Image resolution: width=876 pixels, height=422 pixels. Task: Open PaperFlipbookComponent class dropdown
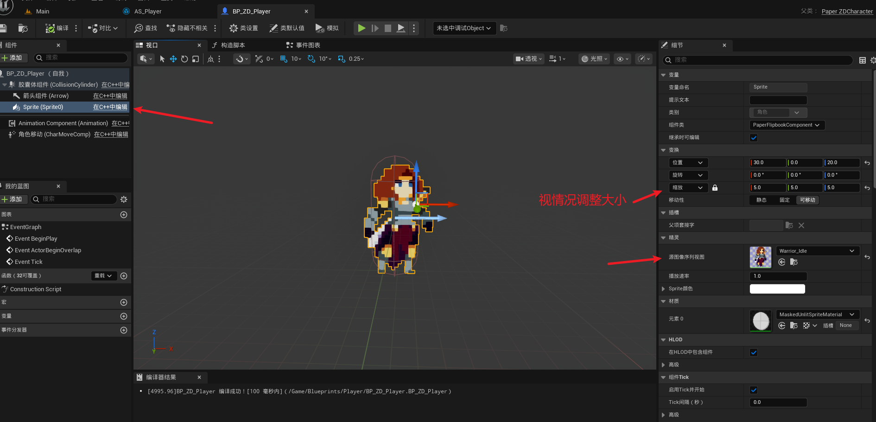(x=787, y=125)
